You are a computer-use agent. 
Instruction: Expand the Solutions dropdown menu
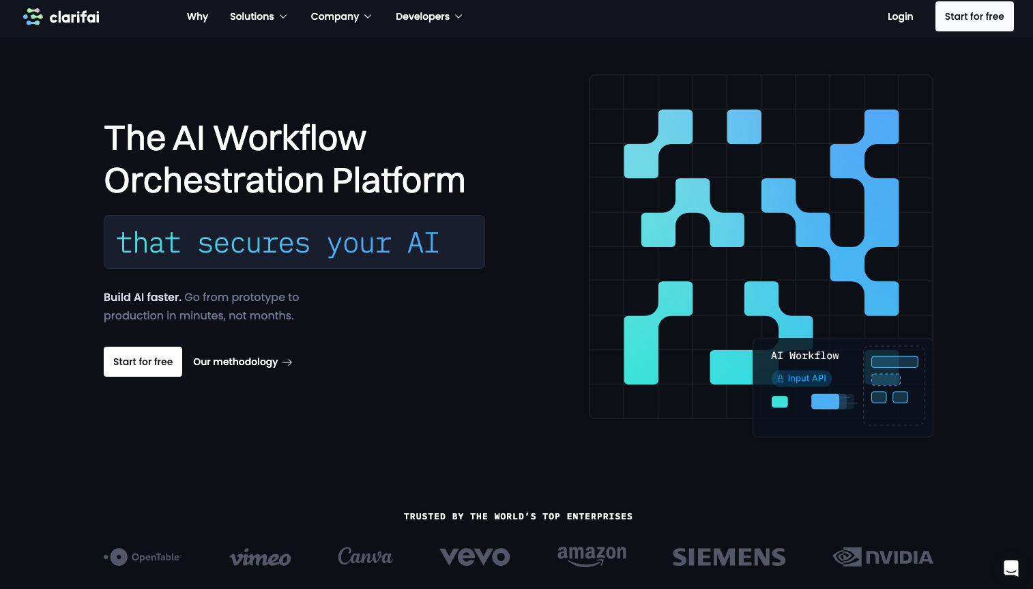258,16
